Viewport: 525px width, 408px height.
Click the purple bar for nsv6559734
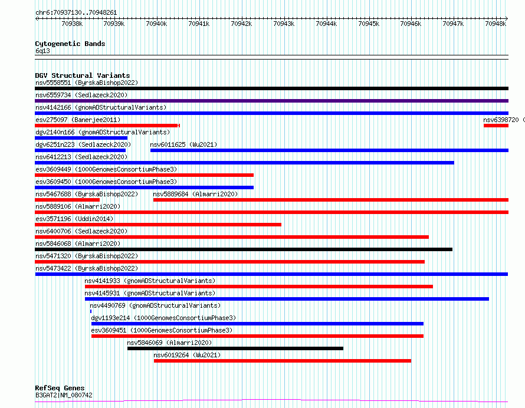271,101
